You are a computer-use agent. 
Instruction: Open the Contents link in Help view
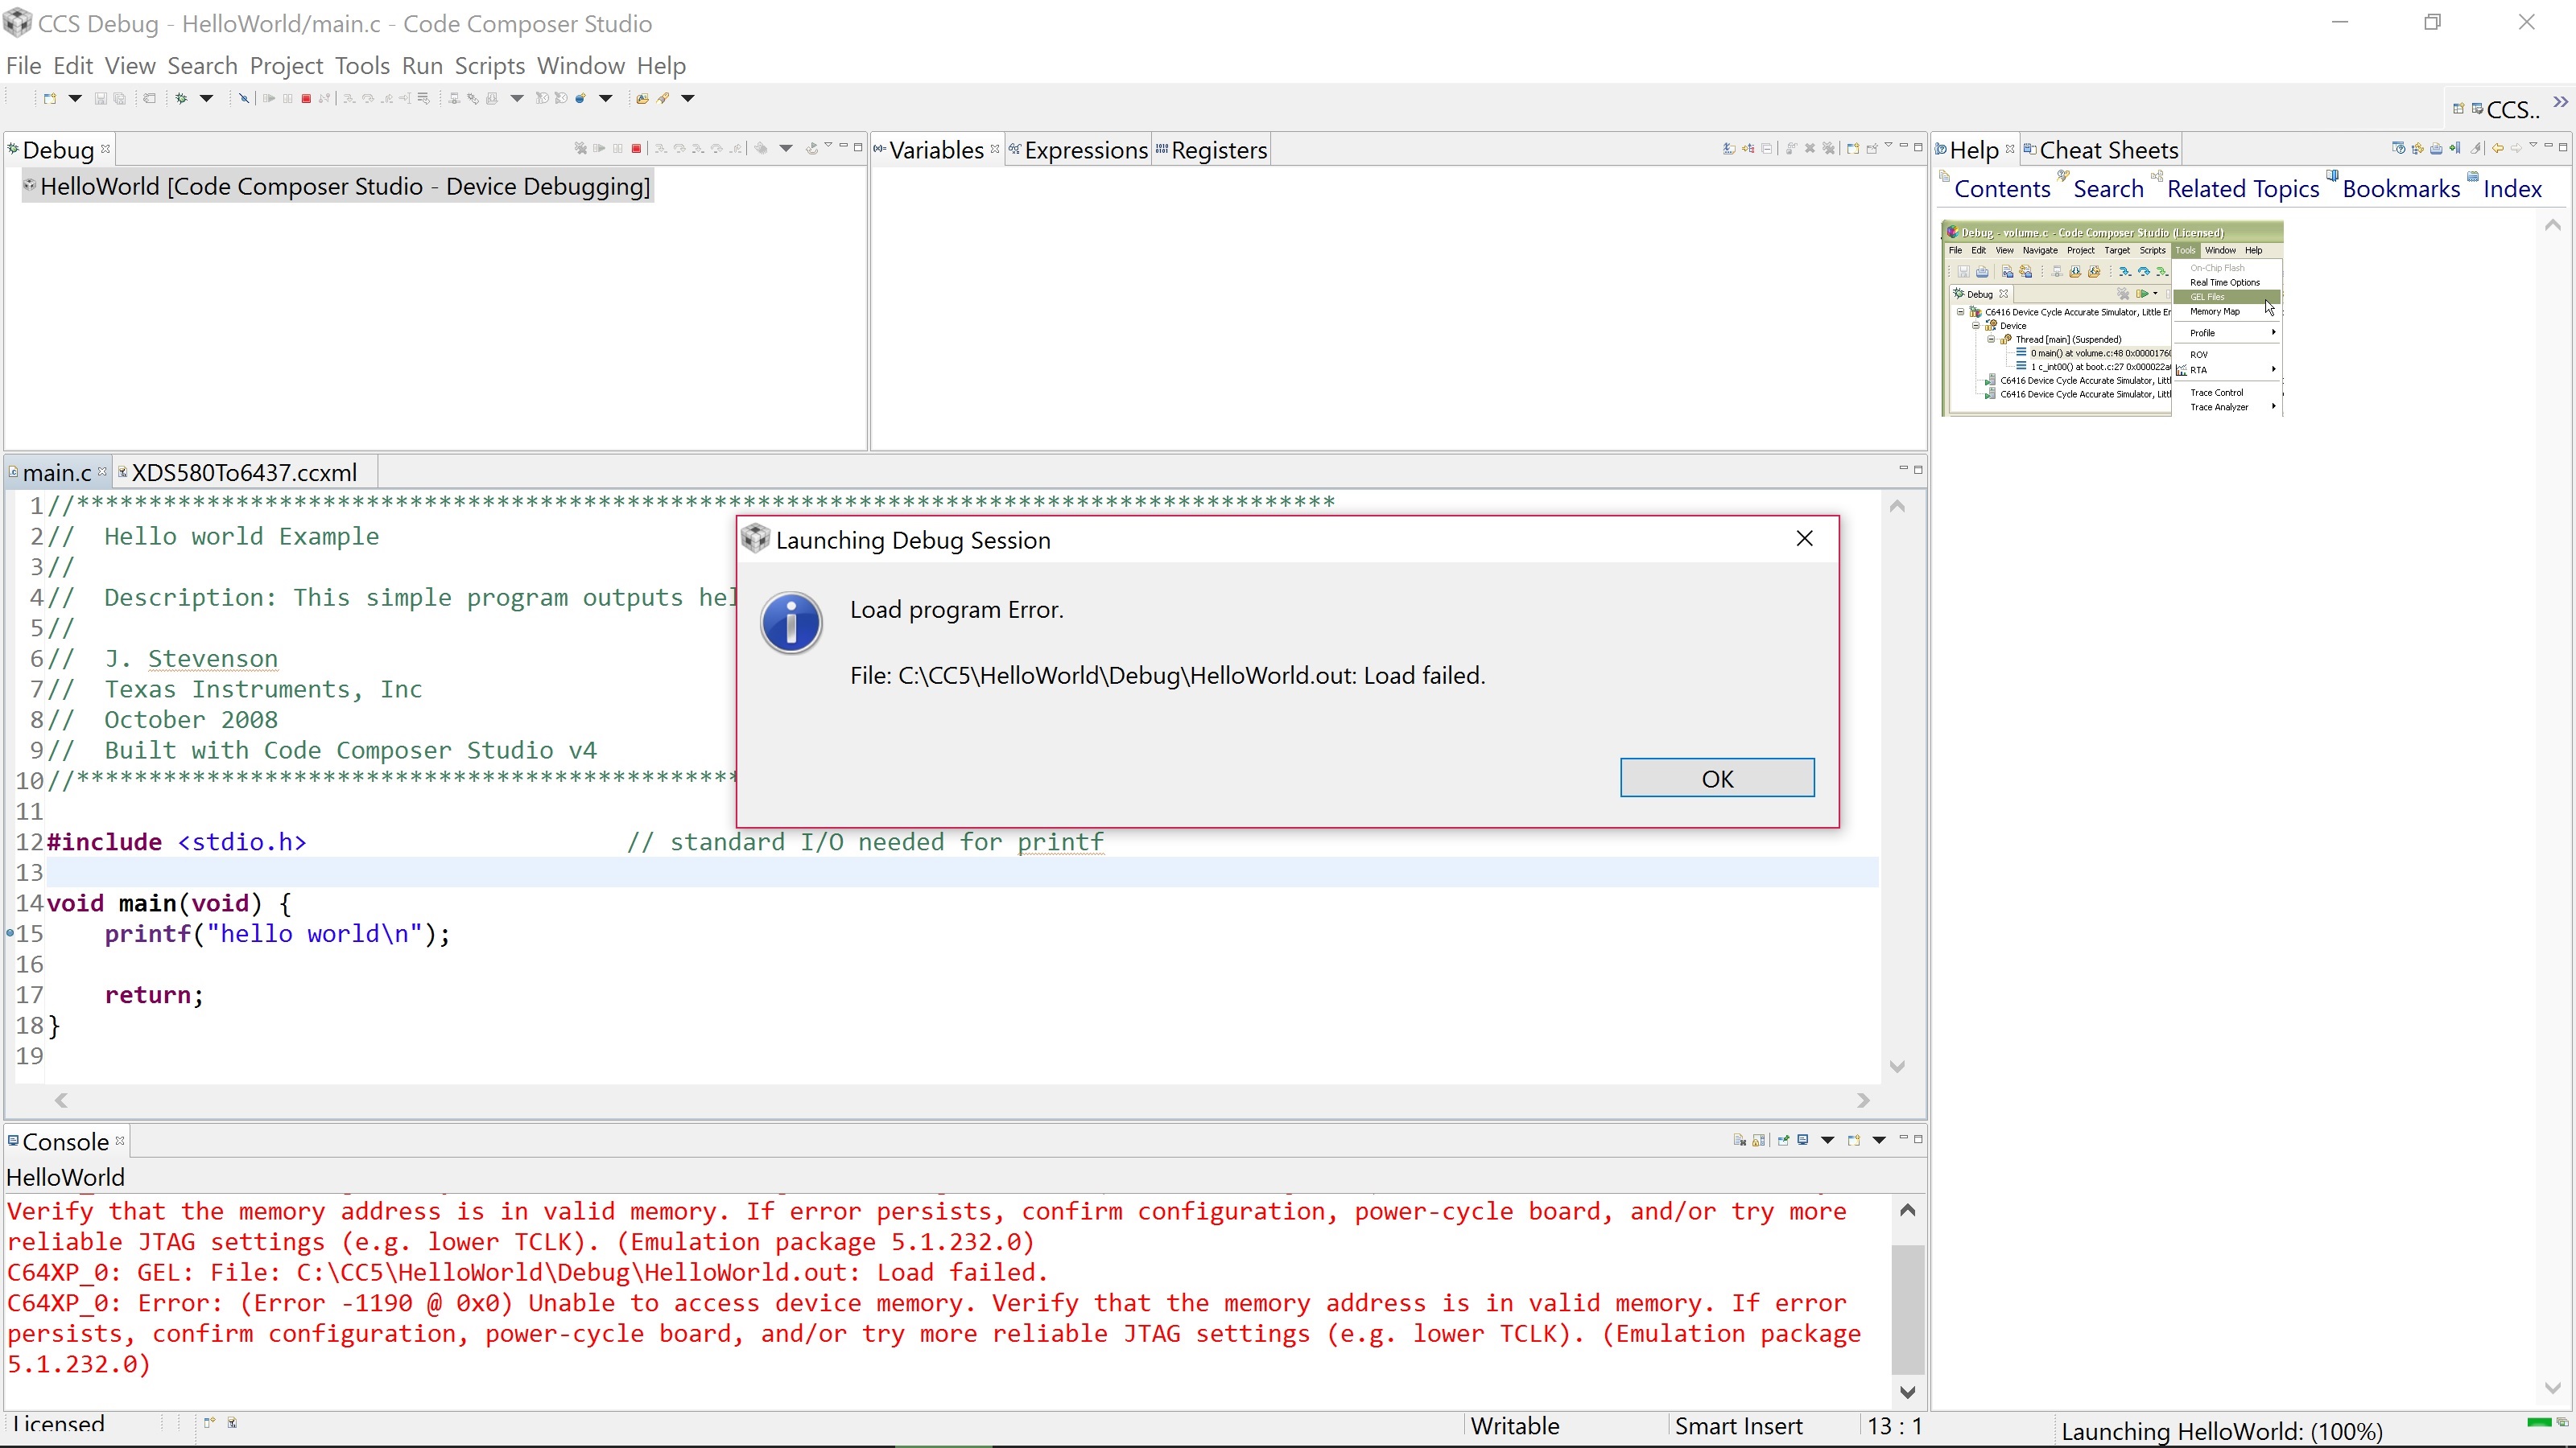2002,189
